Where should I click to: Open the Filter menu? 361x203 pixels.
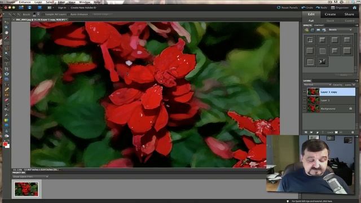click(x=61, y=2)
